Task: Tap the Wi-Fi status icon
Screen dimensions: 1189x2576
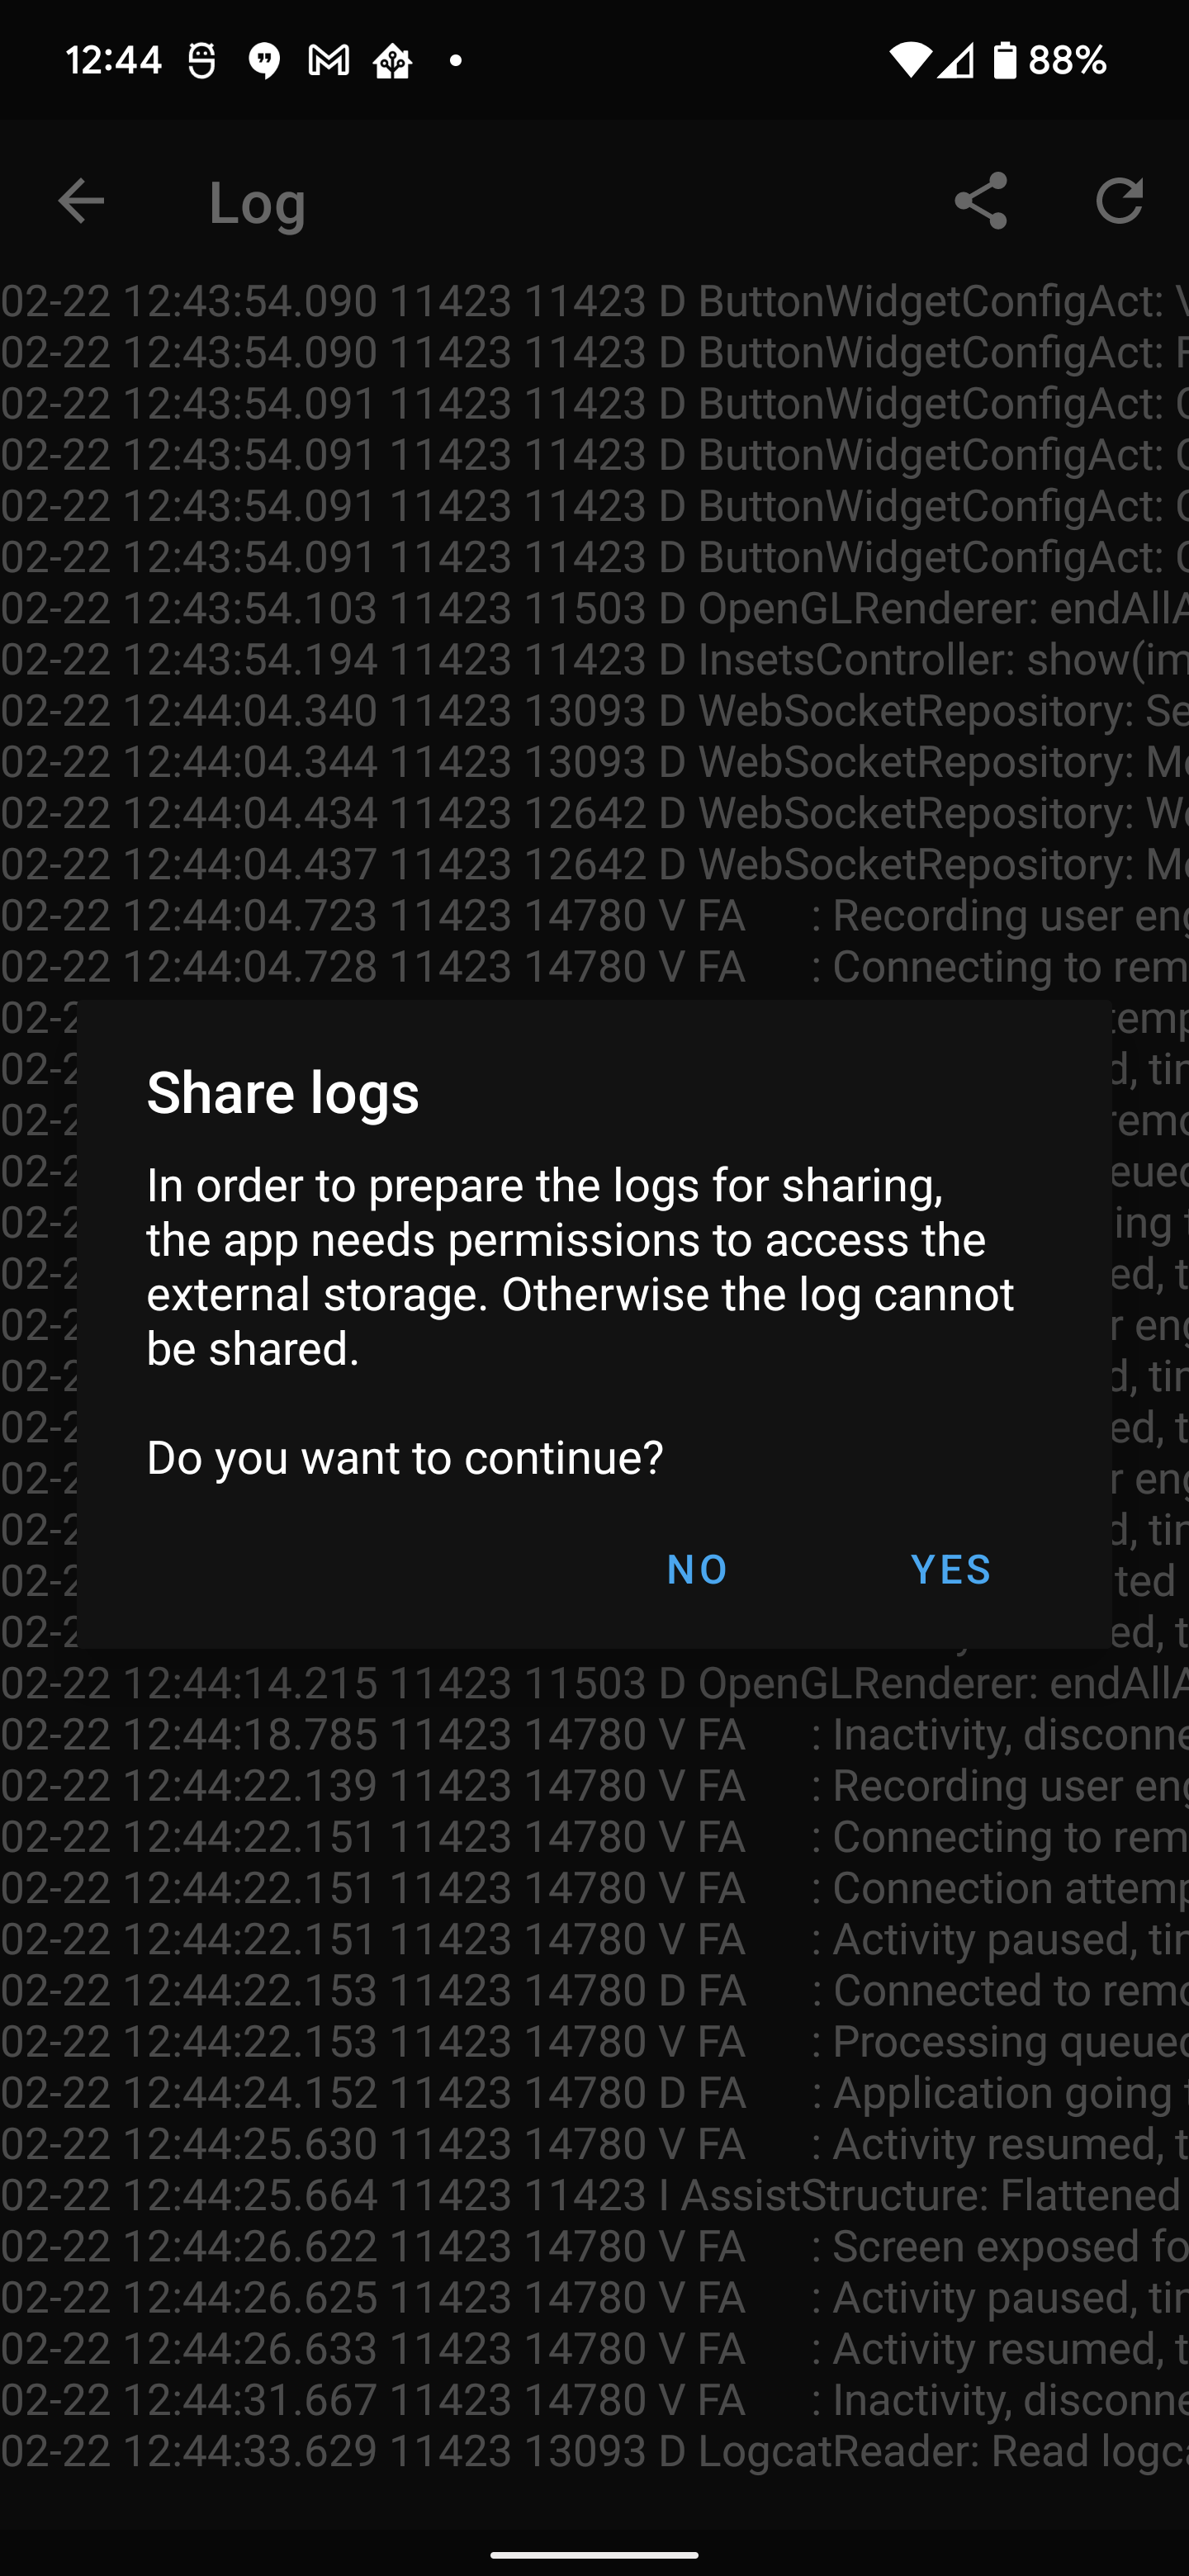Action: 908,61
